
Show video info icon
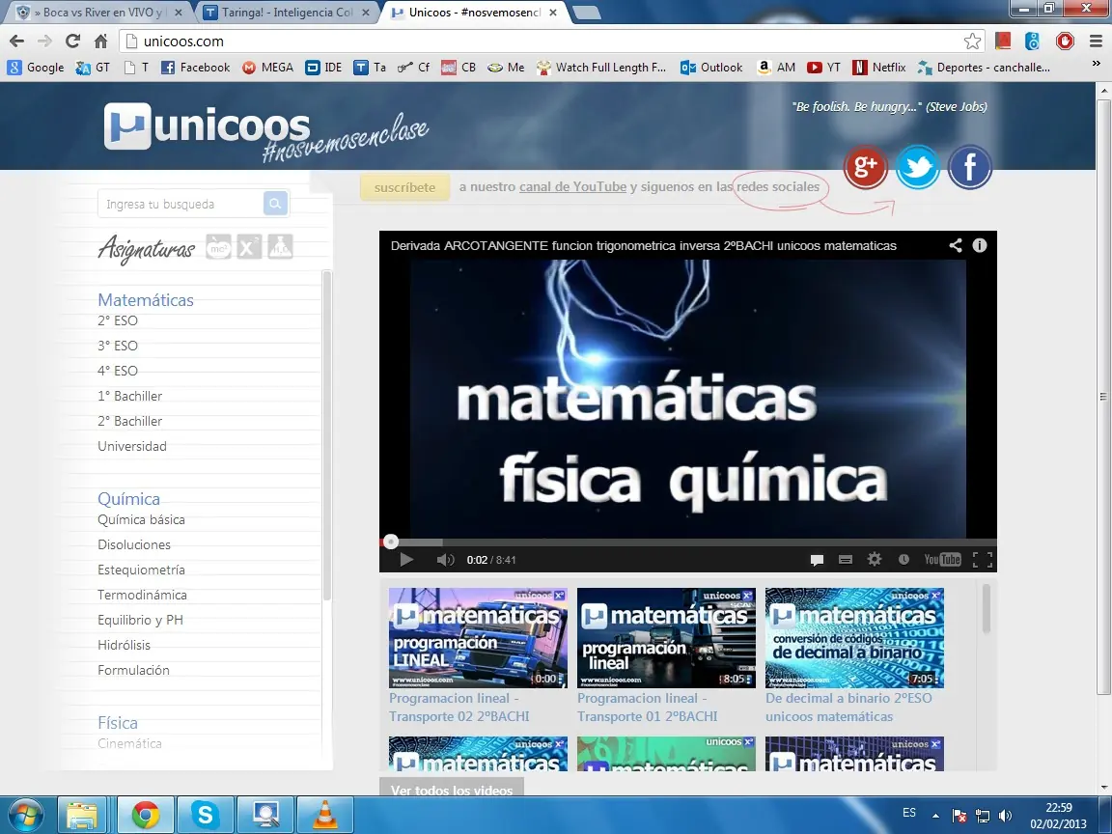coord(980,245)
